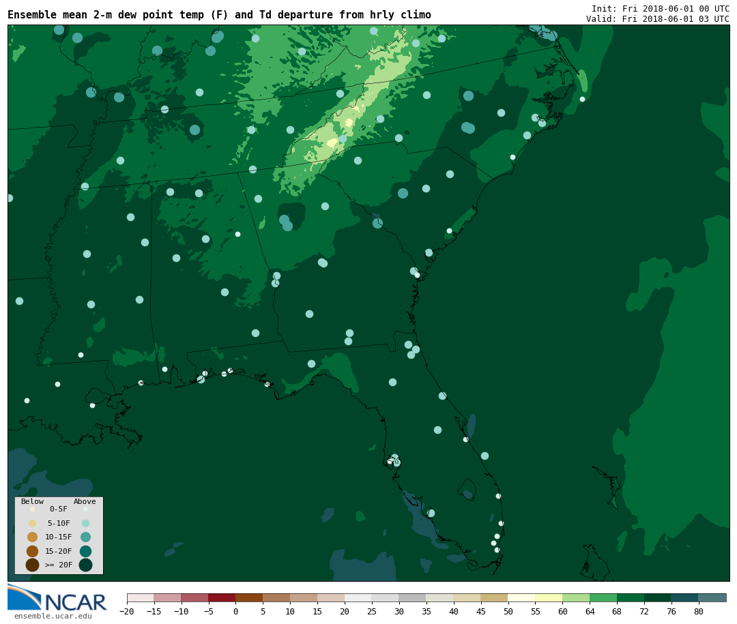737x624 pixels.
Task: Pick the 0 to 5 brown colorbar swatch
Action: (x=249, y=597)
